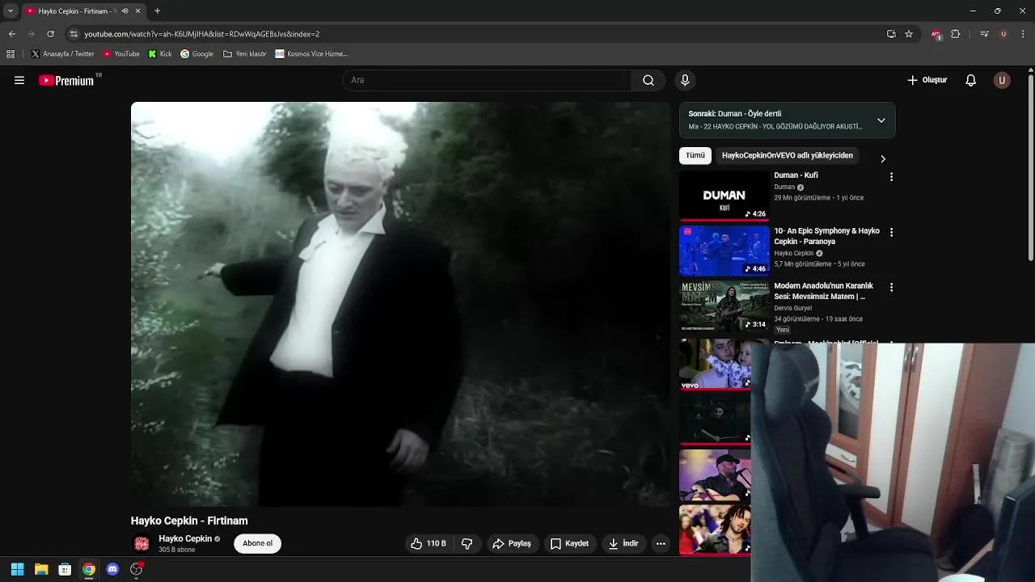Open the YouTube account avatar menu
Screen dimensions: 1035x582
tap(1002, 80)
